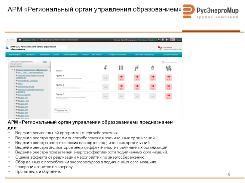Select ДОУ2 in the organization tree
245x183 pixels.
(x=20, y=84)
